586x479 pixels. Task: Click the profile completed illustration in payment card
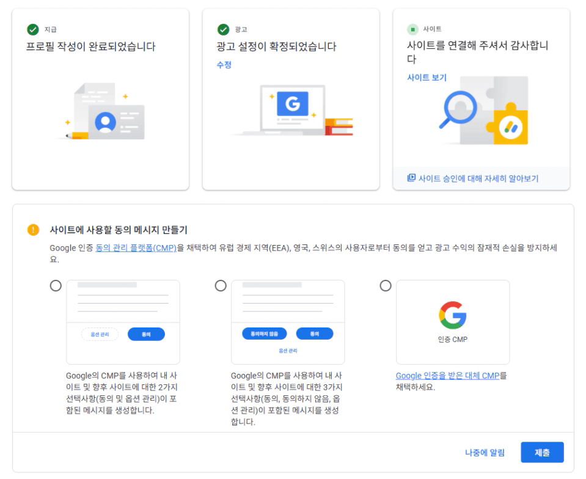(105, 112)
